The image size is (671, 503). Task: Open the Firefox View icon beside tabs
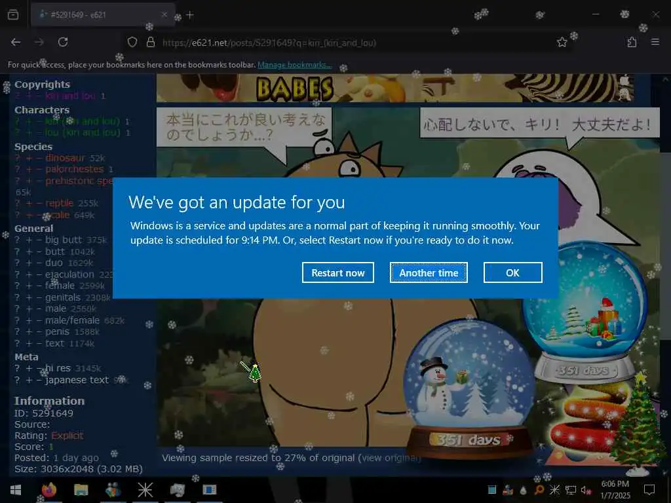[x=13, y=14]
